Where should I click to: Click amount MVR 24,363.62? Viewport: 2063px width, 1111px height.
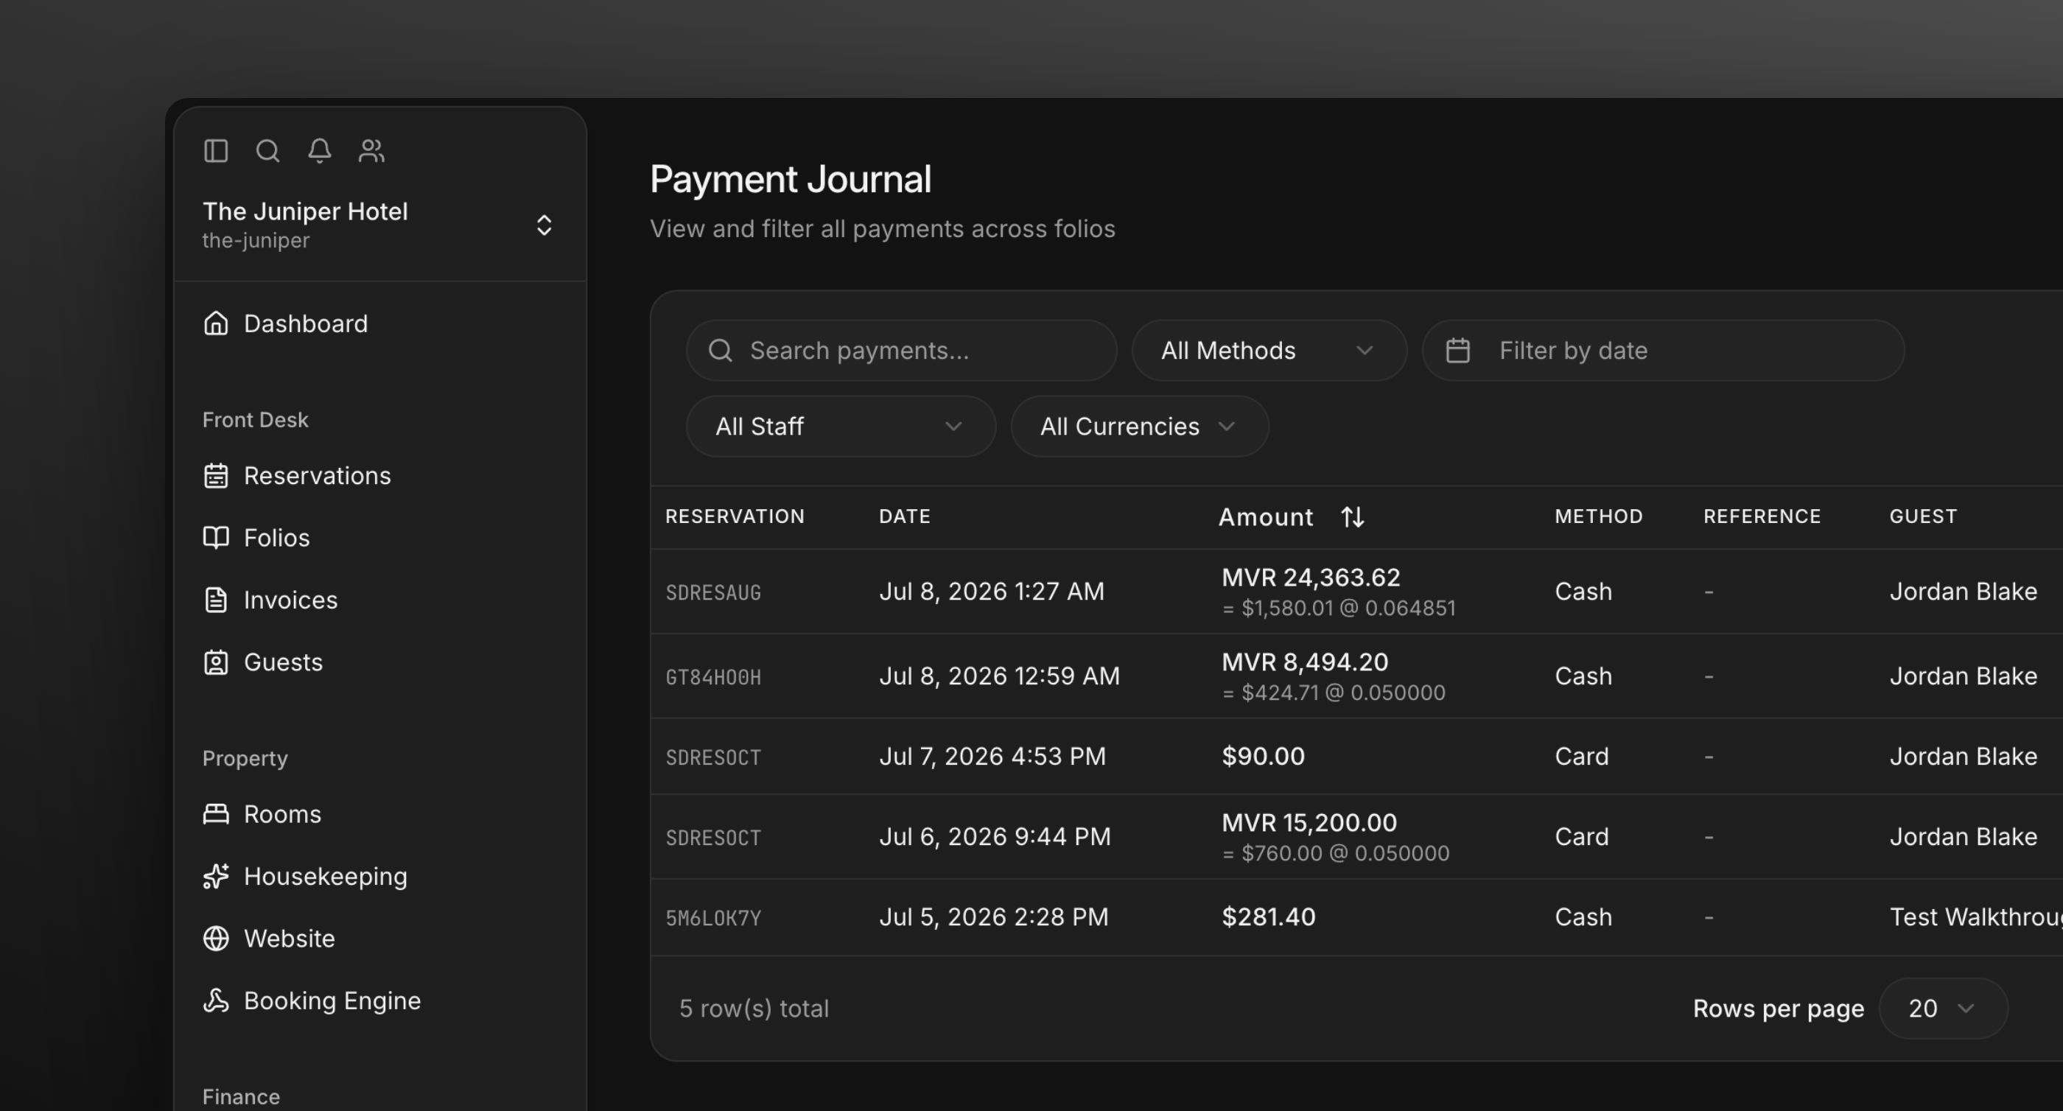click(x=1310, y=578)
